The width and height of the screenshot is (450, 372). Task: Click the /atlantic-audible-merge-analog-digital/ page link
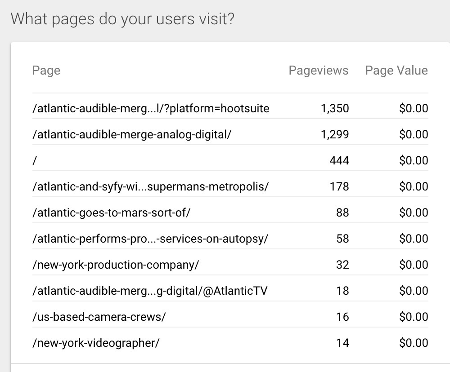[x=131, y=135]
